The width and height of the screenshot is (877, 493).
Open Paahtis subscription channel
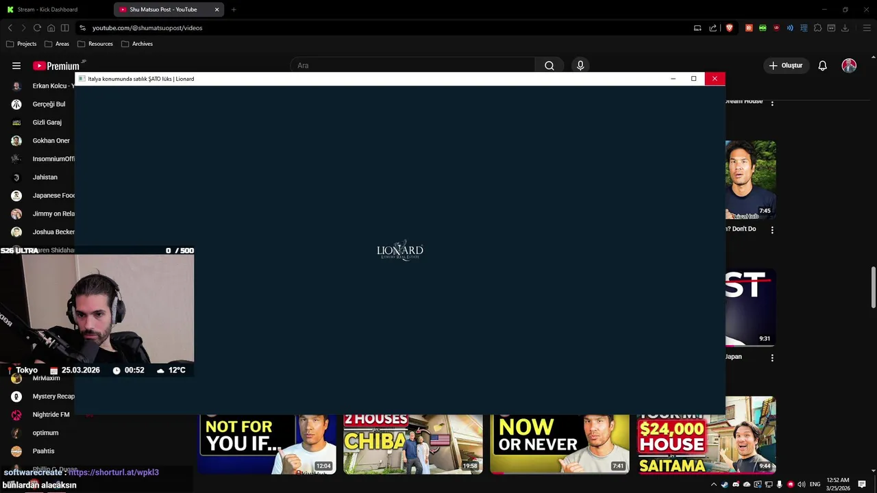[42, 451]
